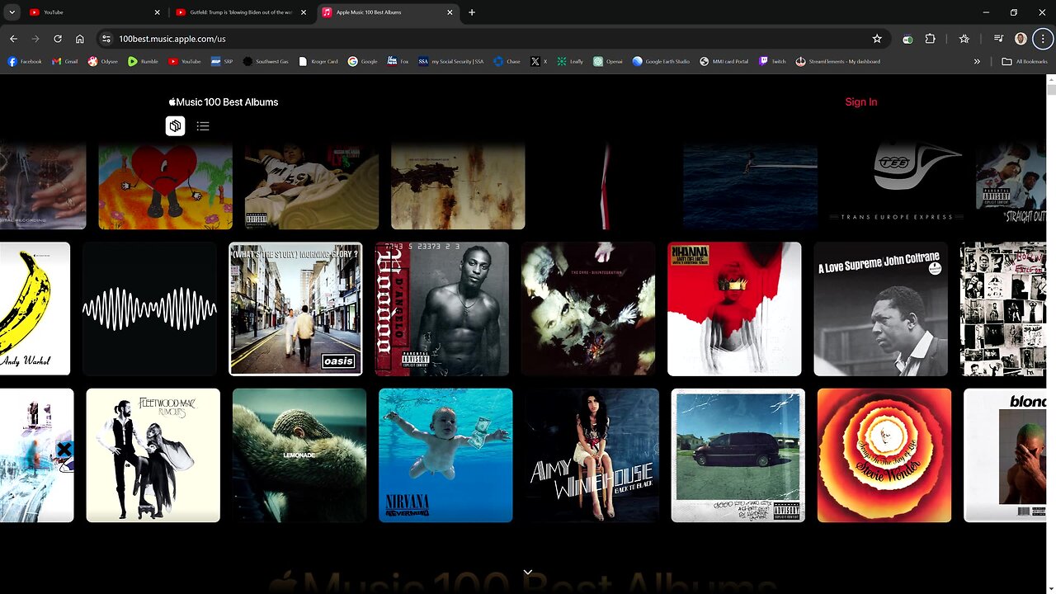Open Apple Music 100 Best Albums logo link
Screen dimensions: 1056x594
point(224,102)
